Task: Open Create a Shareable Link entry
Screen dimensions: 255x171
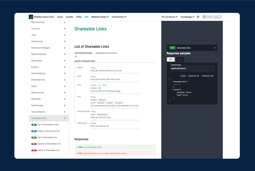Action: tap(49, 131)
